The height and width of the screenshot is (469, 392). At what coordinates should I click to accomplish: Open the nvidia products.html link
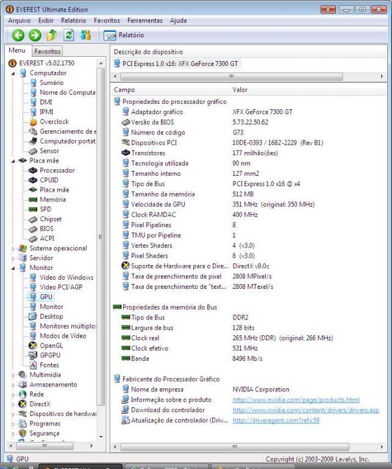(296, 400)
